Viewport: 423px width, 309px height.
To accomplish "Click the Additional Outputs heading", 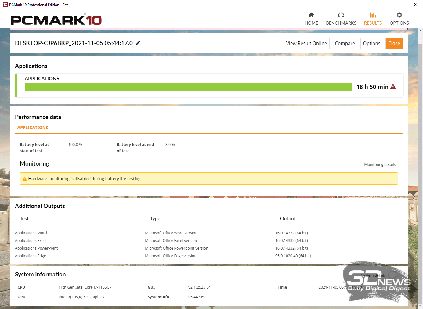I will 40,206.
